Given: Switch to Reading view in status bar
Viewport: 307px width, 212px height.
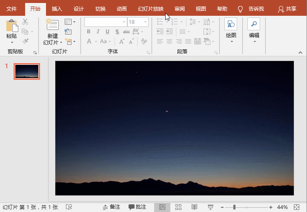Looking at the screenshot, I should point(194,207).
